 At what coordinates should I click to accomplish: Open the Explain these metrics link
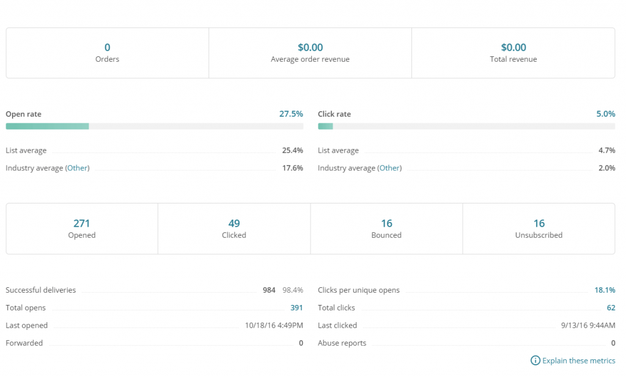(578, 361)
